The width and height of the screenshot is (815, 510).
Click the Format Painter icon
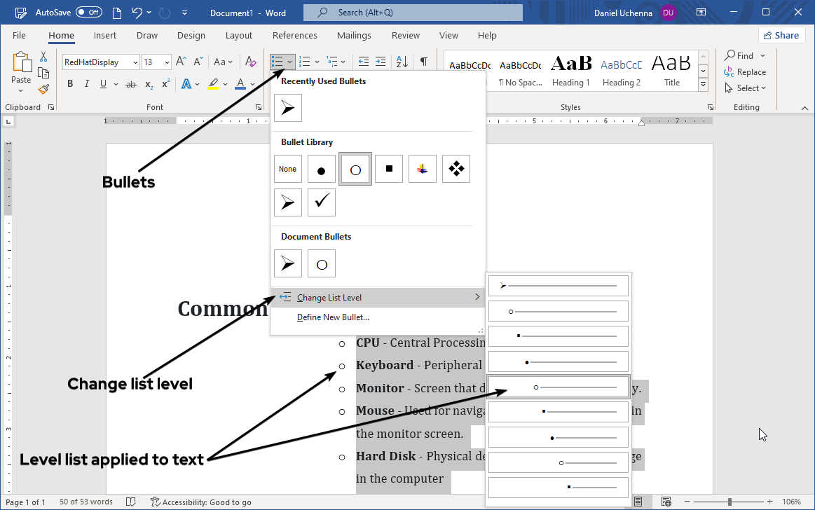[43, 89]
